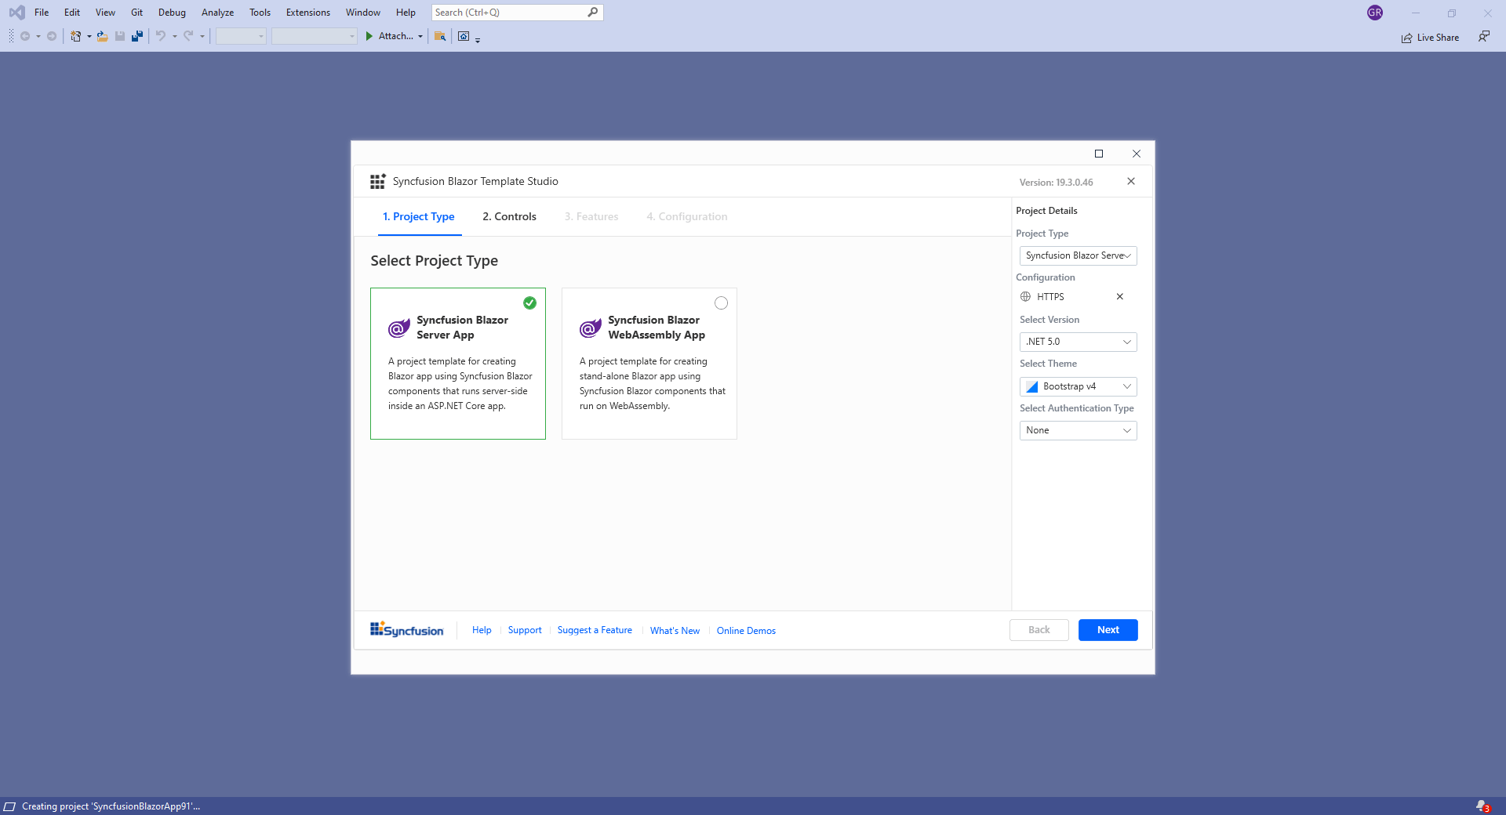Switch to the Controls tab
The width and height of the screenshot is (1506, 815).
click(x=508, y=216)
